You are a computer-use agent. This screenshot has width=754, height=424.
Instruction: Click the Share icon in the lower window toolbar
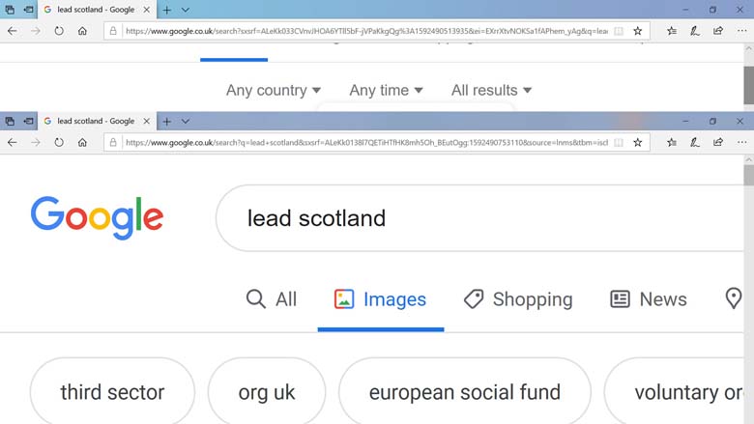click(x=718, y=142)
